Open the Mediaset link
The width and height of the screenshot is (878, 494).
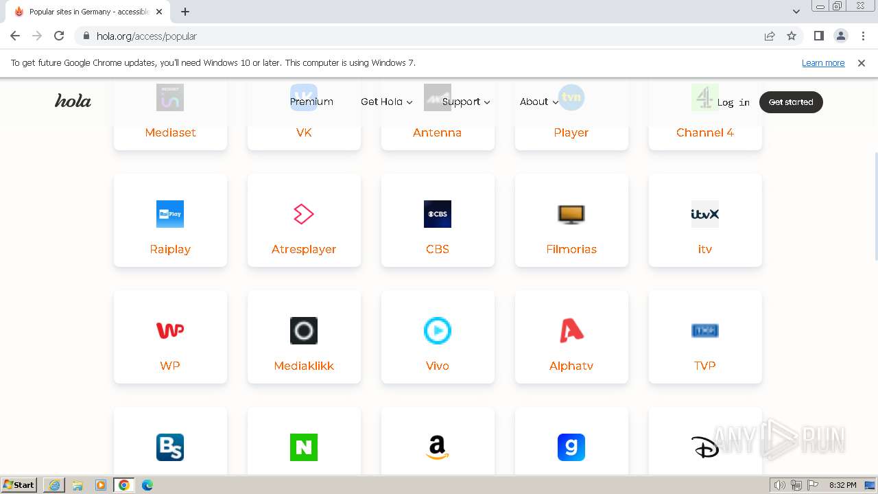[x=170, y=132]
